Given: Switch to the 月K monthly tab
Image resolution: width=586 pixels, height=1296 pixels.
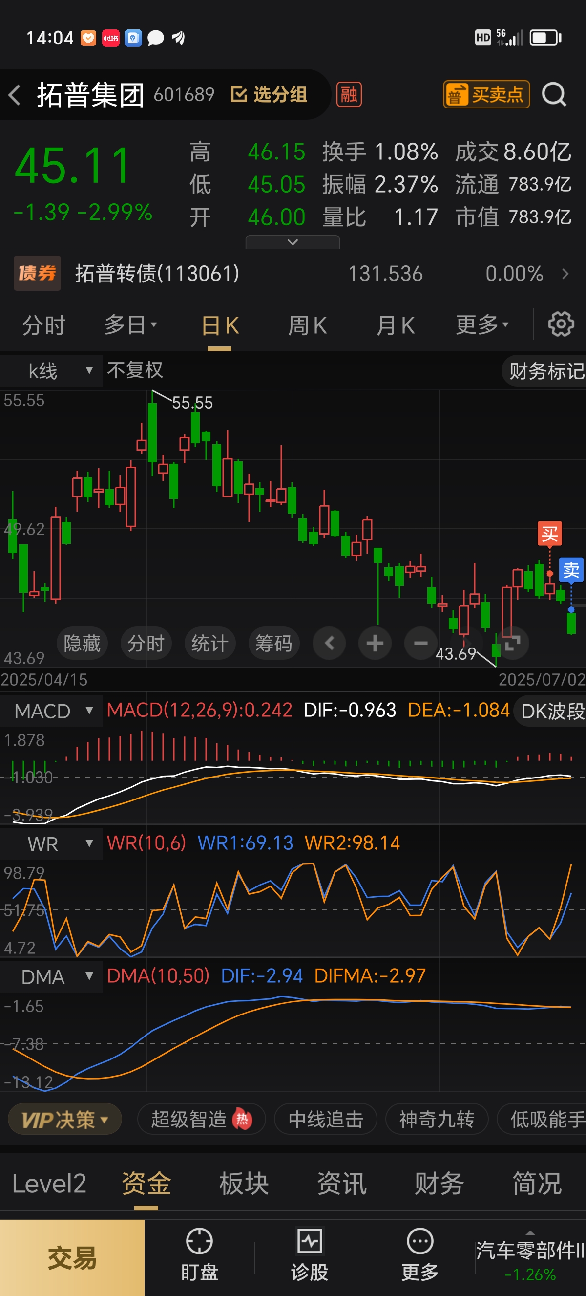Looking at the screenshot, I should coord(395,325).
